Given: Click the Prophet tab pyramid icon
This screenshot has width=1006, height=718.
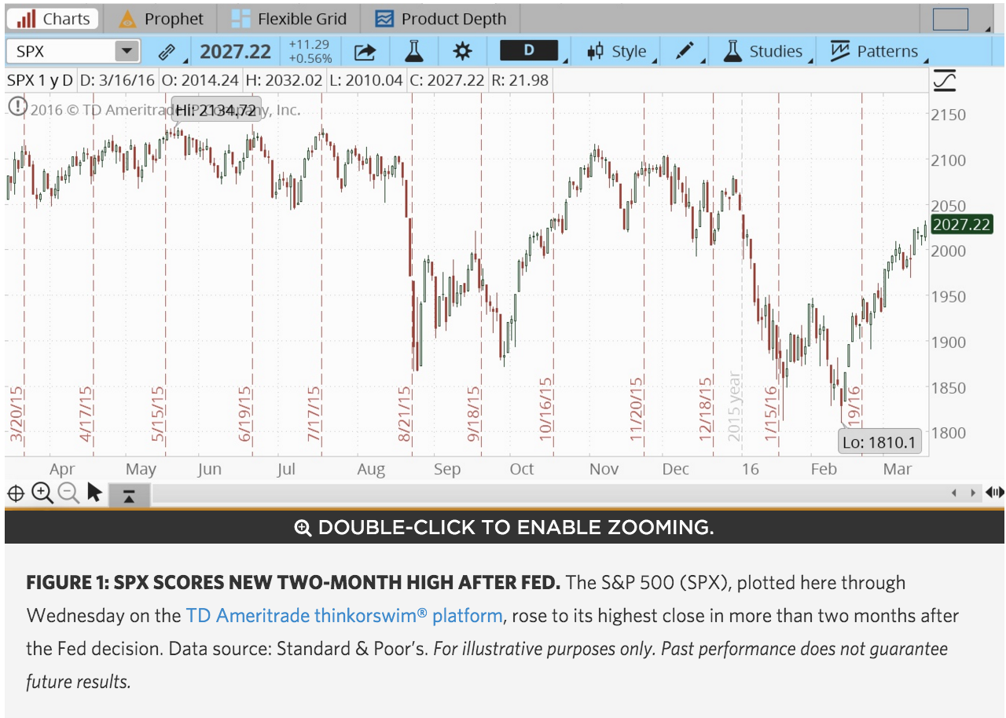Looking at the screenshot, I should tap(127, 19).
